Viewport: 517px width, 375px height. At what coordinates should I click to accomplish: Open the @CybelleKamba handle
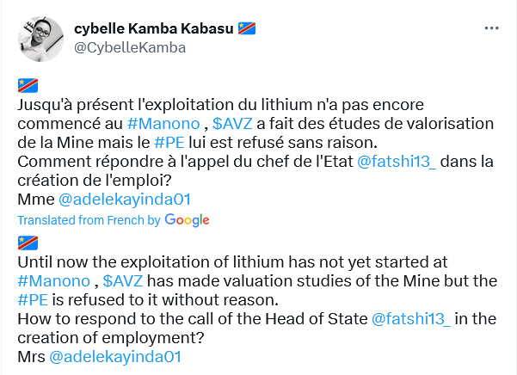pyautogui.click(x=130, y=47)
